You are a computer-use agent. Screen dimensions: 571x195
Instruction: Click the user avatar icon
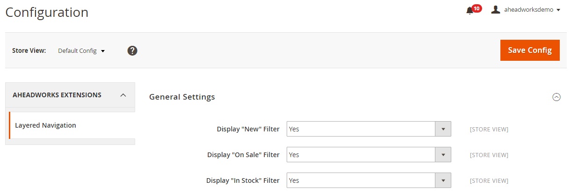[496, 9]
